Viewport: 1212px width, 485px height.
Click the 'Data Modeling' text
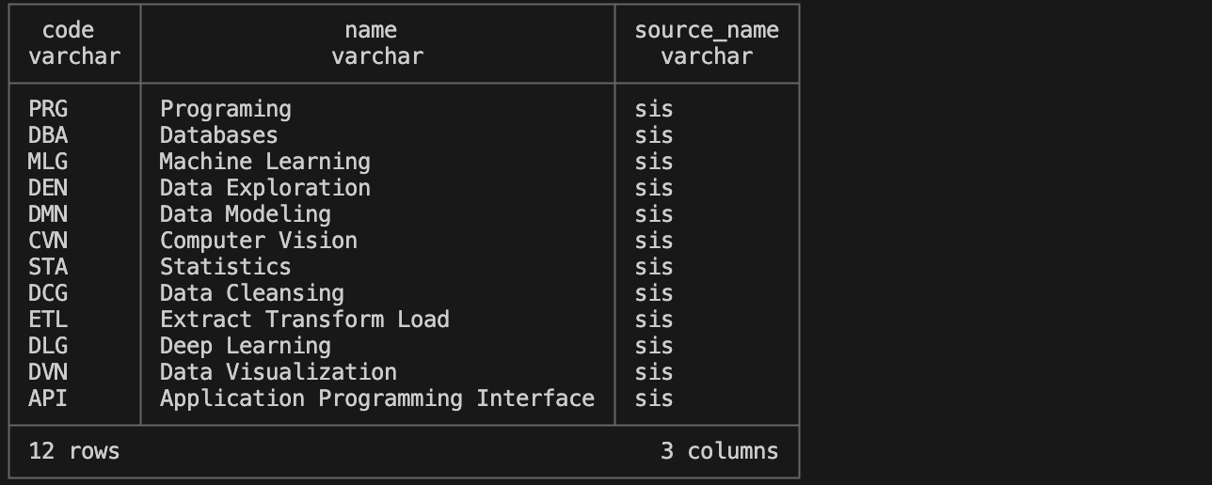pyautogui.click(x=245, y=214)
